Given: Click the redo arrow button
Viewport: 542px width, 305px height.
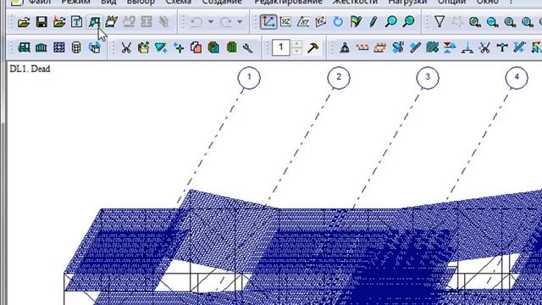Looking at the screenshot, I should pos(226,22).
